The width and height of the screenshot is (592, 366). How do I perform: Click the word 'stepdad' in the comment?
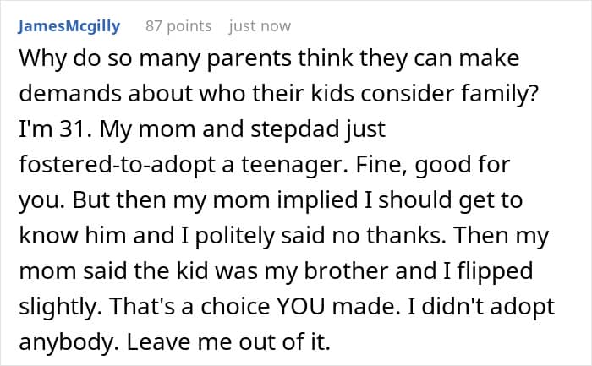294,130
